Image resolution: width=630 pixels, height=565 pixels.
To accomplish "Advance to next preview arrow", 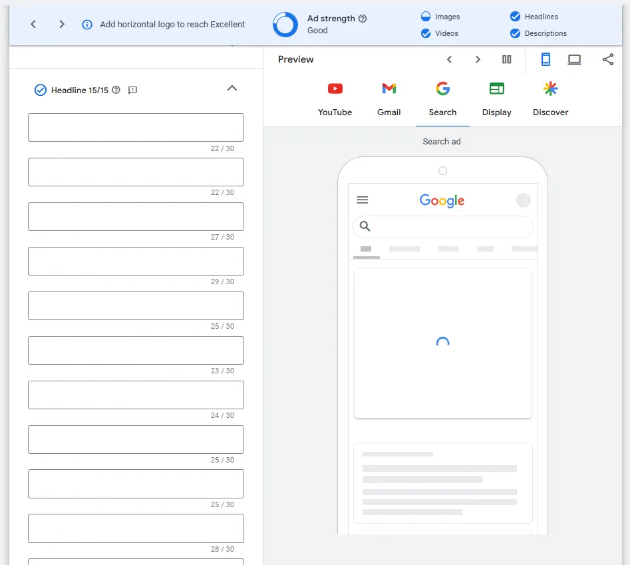I will (478, 59).
